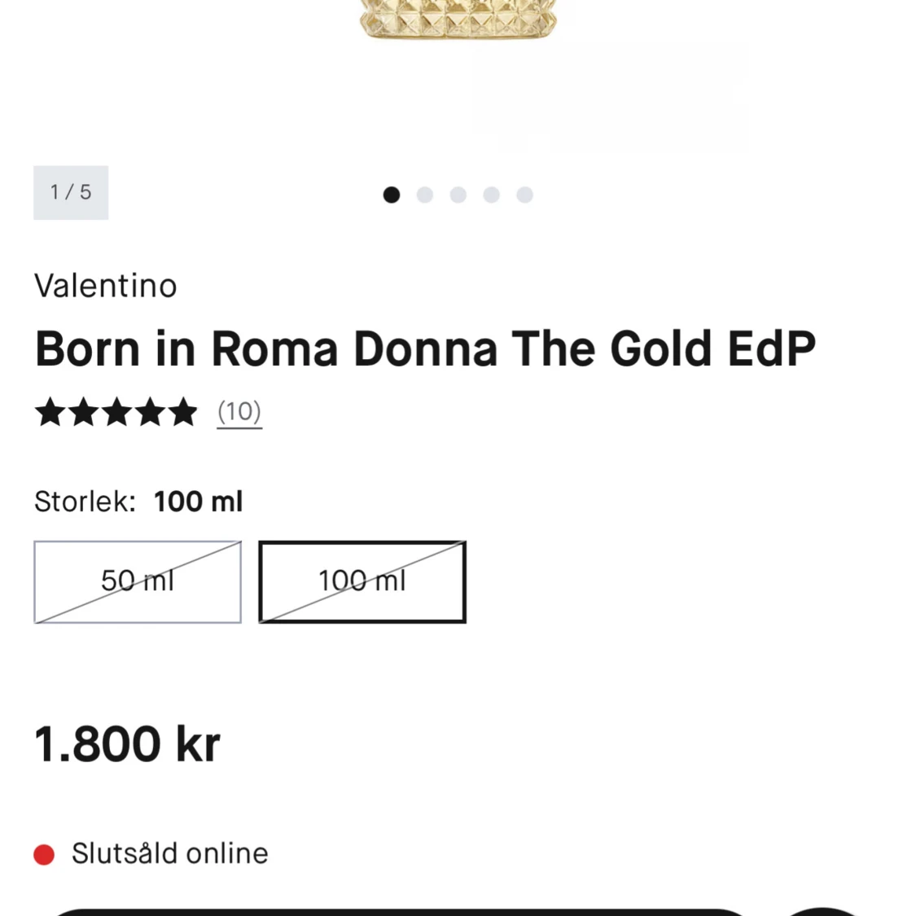Click the 1.800 kr price
Image resolution: width=916 pixels, height=916 pixels.
tap(127, 744)
